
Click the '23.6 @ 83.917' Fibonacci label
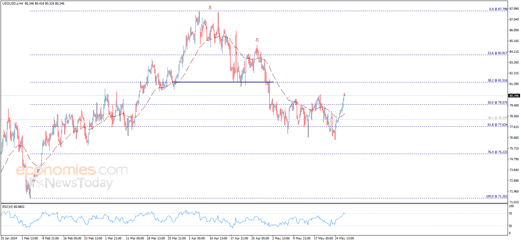tap(497, 53)
